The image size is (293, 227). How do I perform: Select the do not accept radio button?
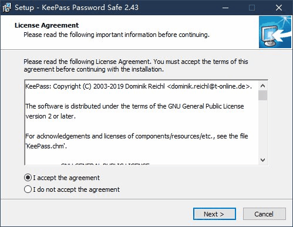point(28,189)
